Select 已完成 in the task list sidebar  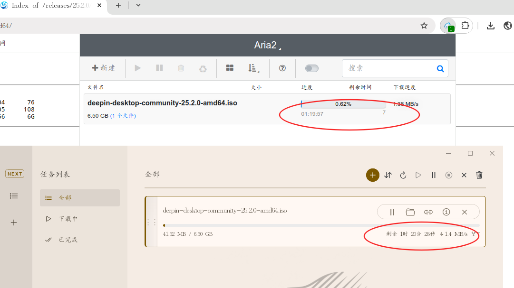click(x=80, y=240)
